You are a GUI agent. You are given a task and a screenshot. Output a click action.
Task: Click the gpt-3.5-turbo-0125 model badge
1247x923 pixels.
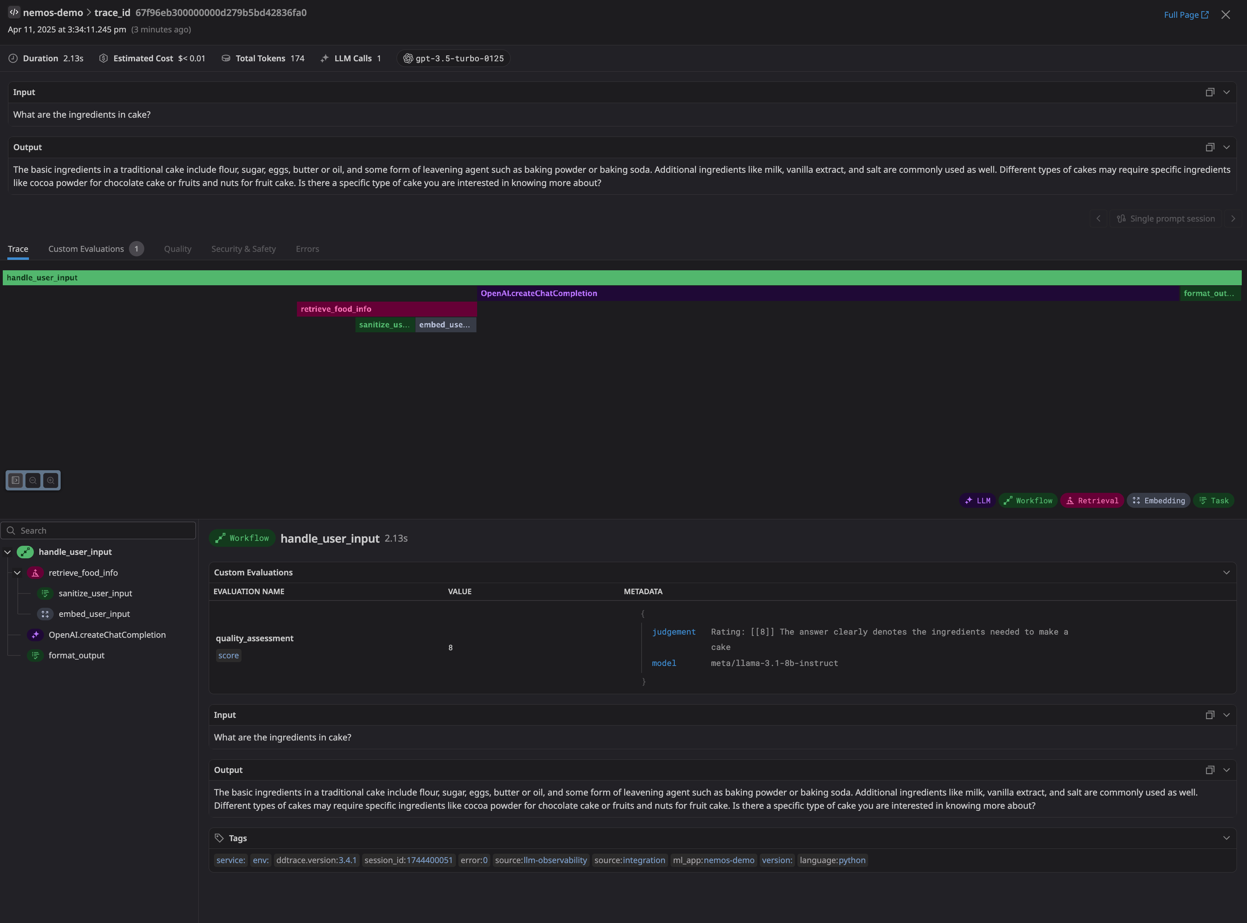[x=453, y=59]
